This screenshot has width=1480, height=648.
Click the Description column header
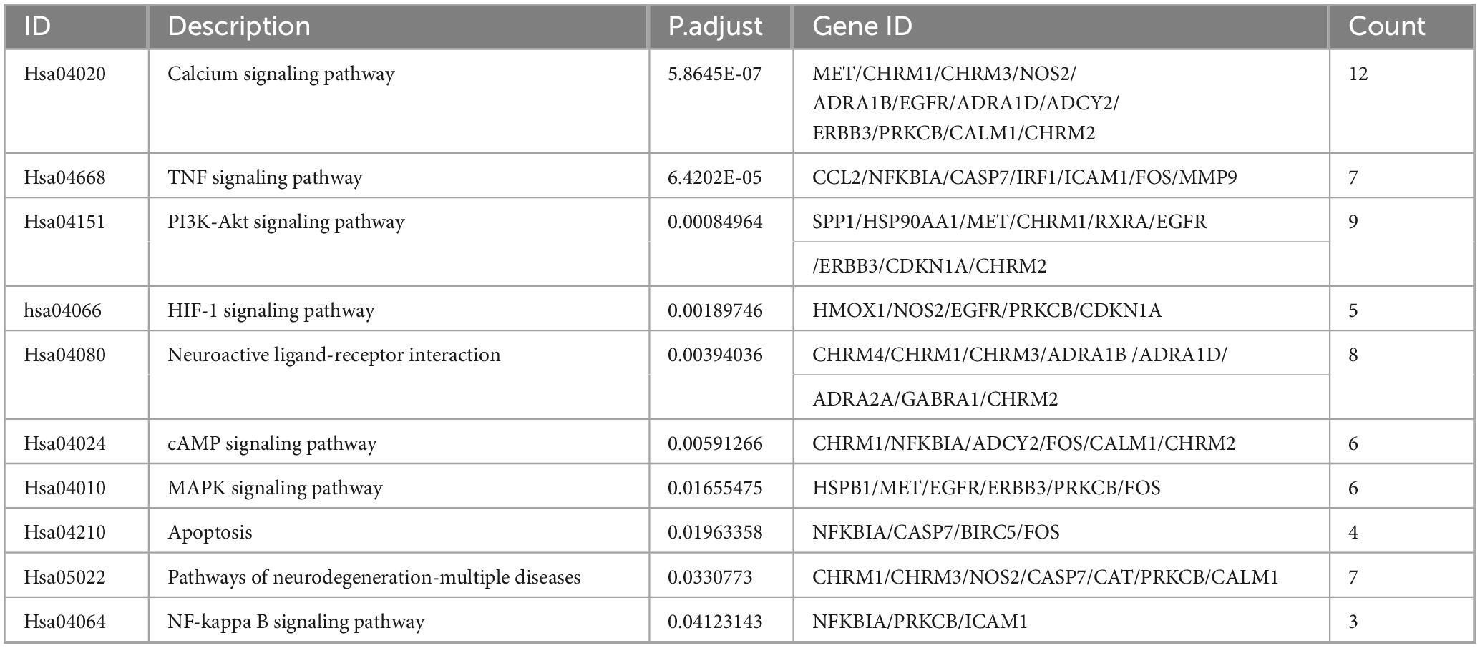239,26
